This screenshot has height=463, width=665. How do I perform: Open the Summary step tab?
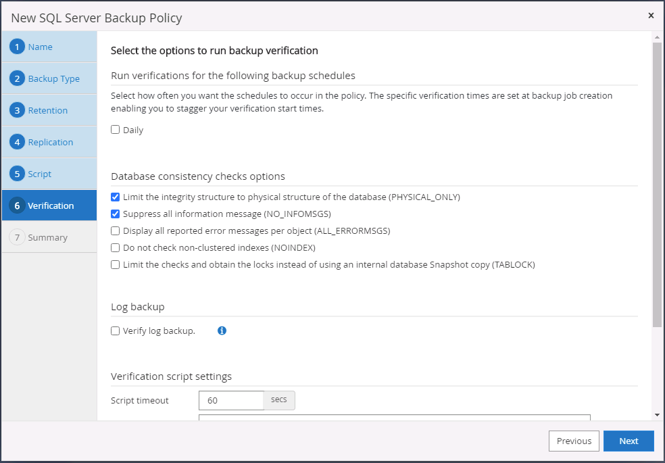tap(48, 237)
